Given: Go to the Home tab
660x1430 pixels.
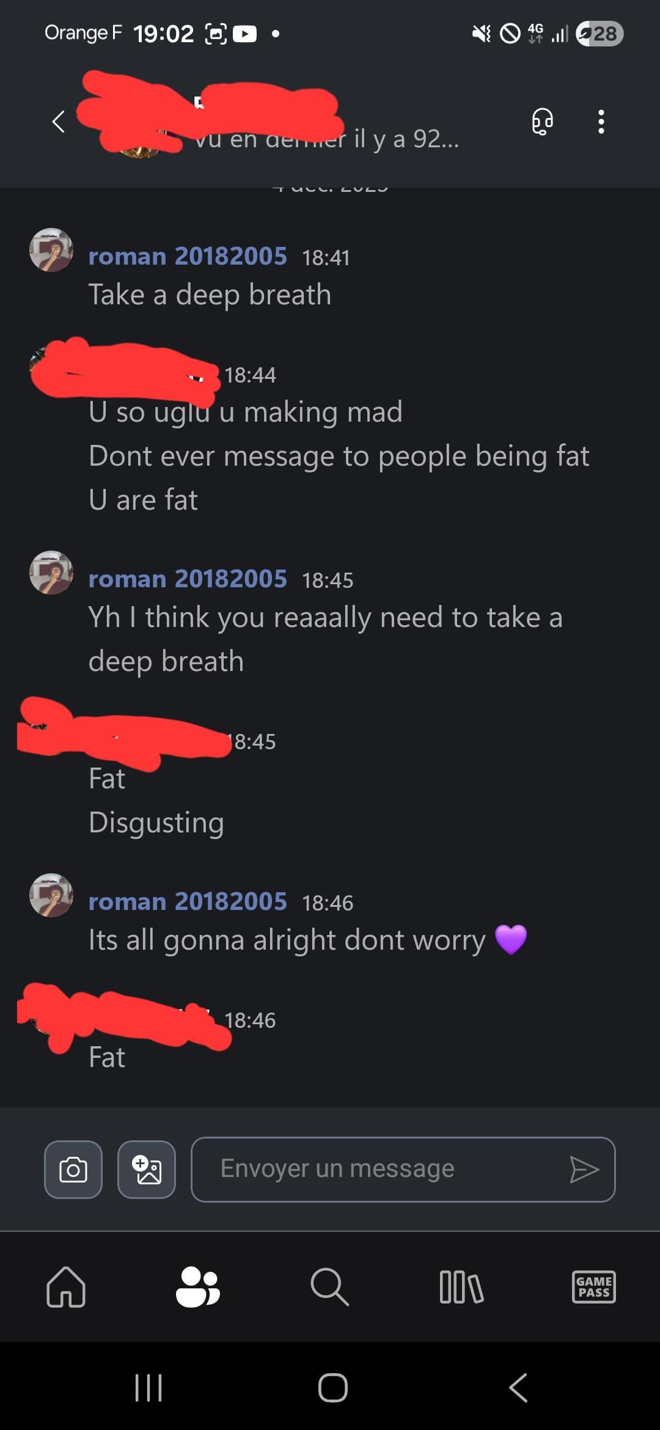Looking at the screenshot, I should pos(66,1287).
